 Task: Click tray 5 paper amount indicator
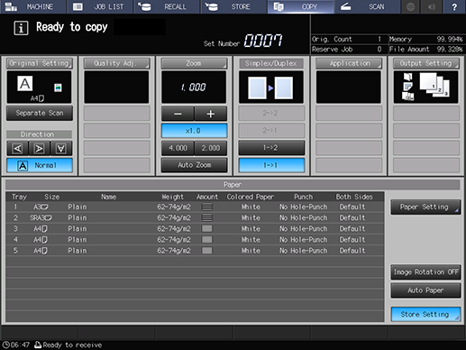click(207, 251)
